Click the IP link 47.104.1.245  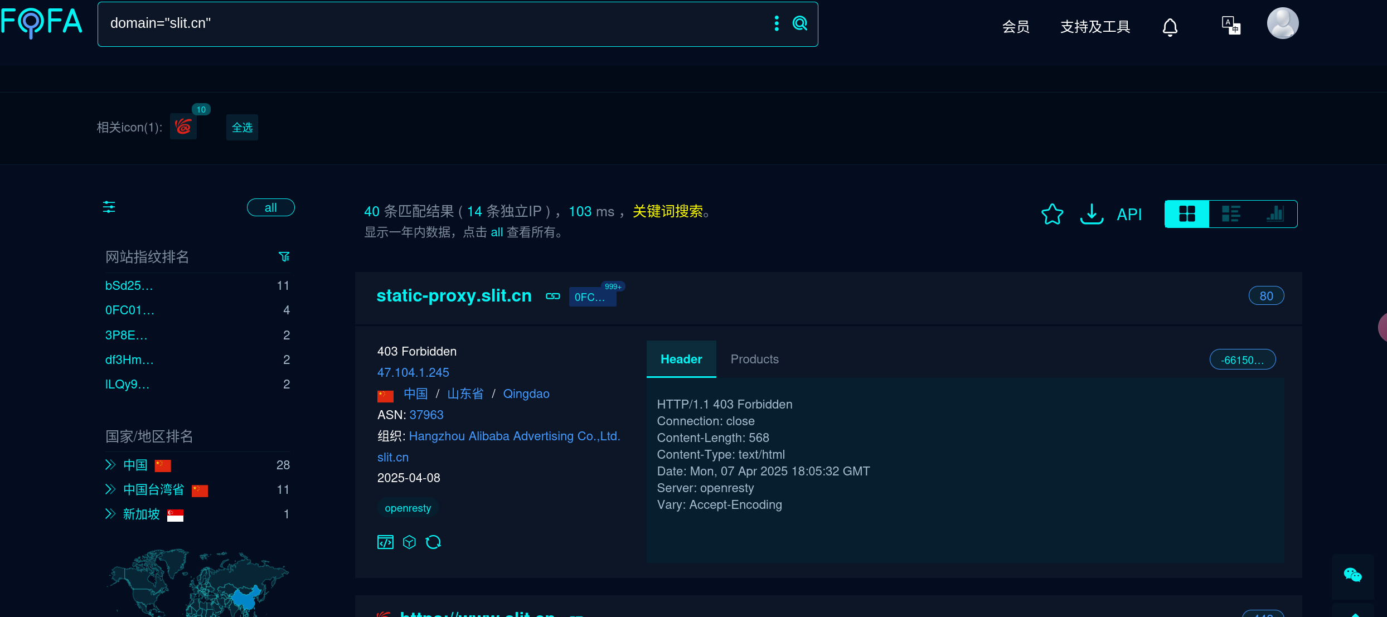coord(413,372)
